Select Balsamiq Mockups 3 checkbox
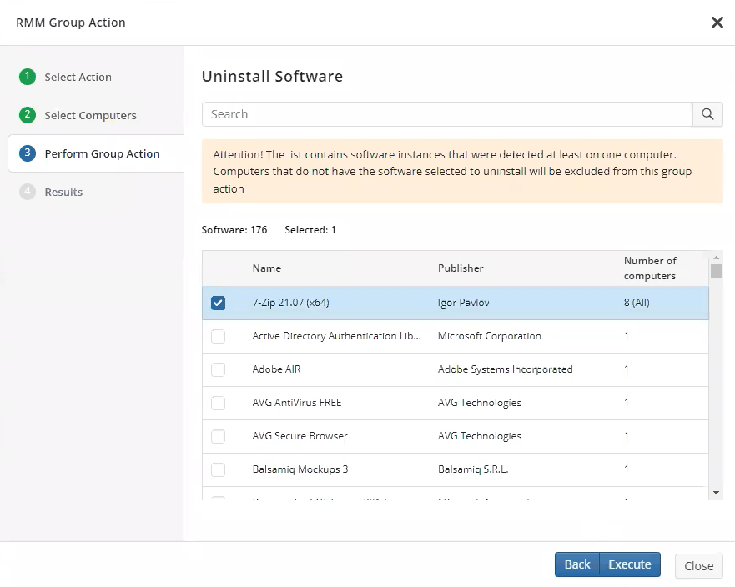This screenshot has width=735, height=587. 218,469
